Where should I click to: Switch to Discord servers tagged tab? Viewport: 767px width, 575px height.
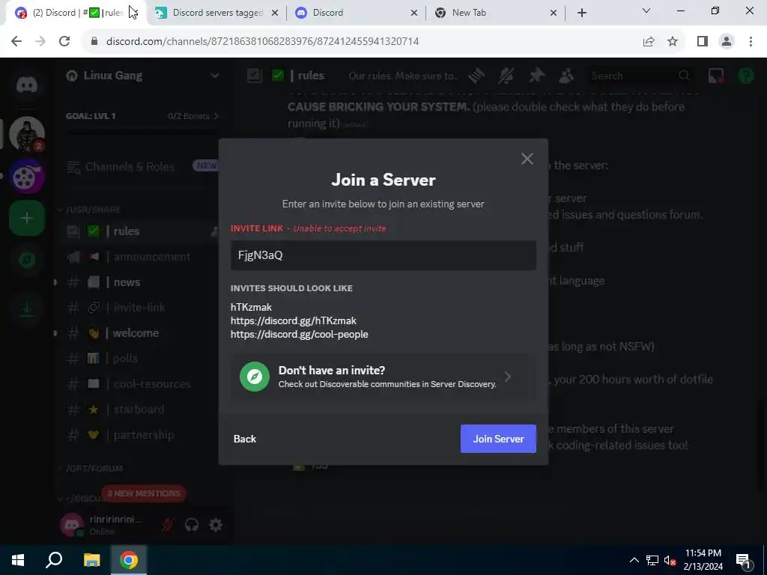point(217,13)
